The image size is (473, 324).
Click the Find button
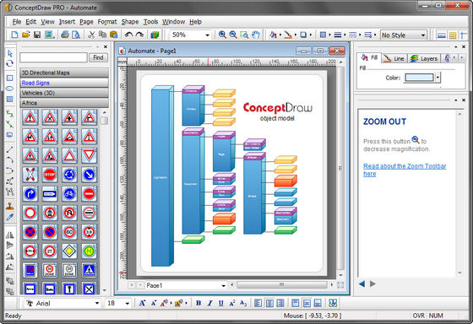(x=98, y=57)
